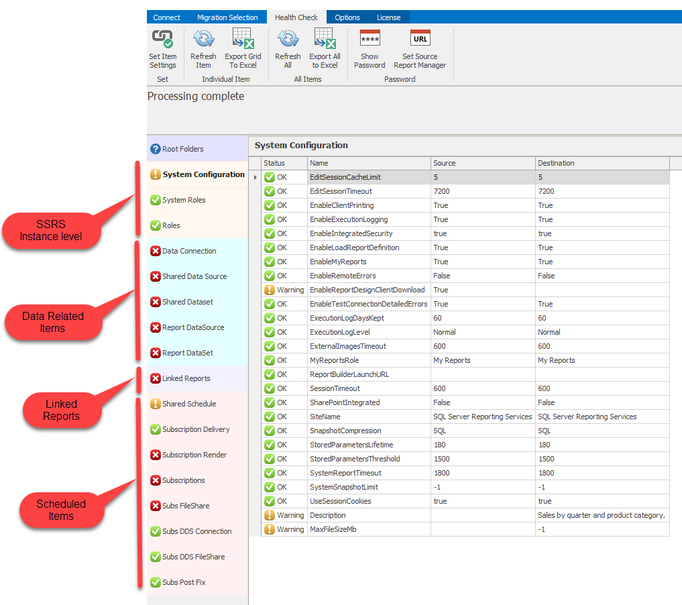Select EditSessionTimeout name cell
This screenshot has width=682, height=605.
click(x=369, y=191)
